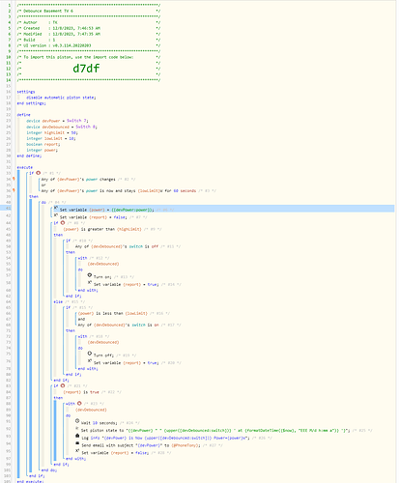Click the red circle icon beside if report check
The image size is (399, 483).
[63, 385]
